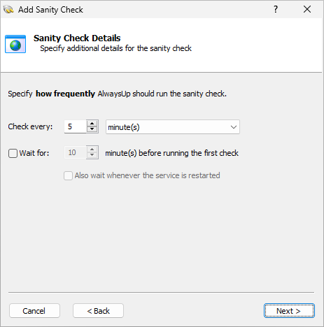Close the Add Sanity Check dialog

click(x=307, y=9)
